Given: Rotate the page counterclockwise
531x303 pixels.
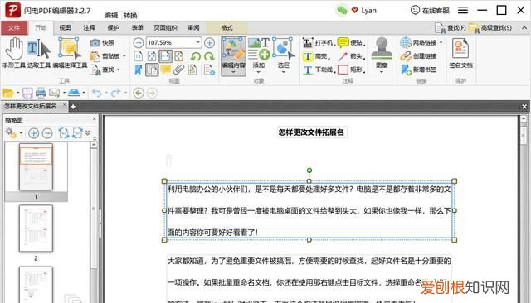Looking at the screenshot, I should coord(196,56).
